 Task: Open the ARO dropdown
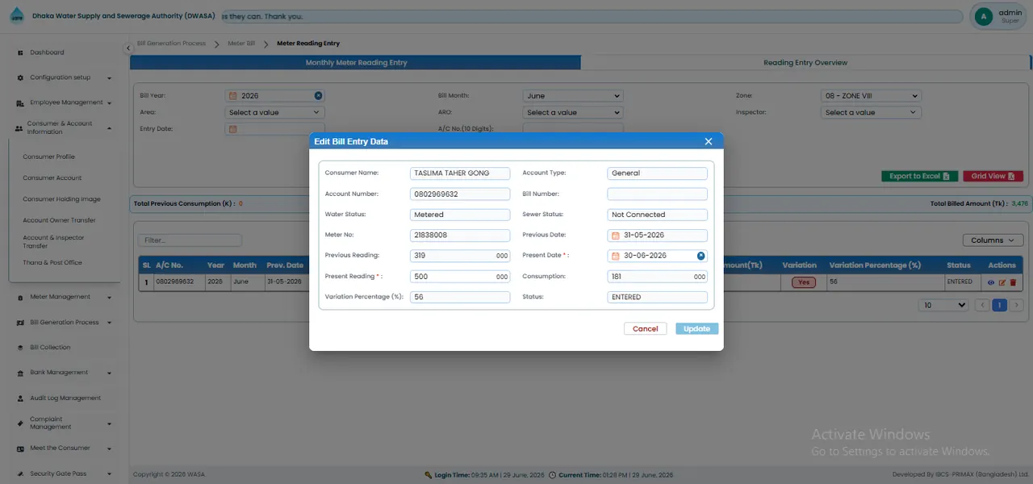573,113
